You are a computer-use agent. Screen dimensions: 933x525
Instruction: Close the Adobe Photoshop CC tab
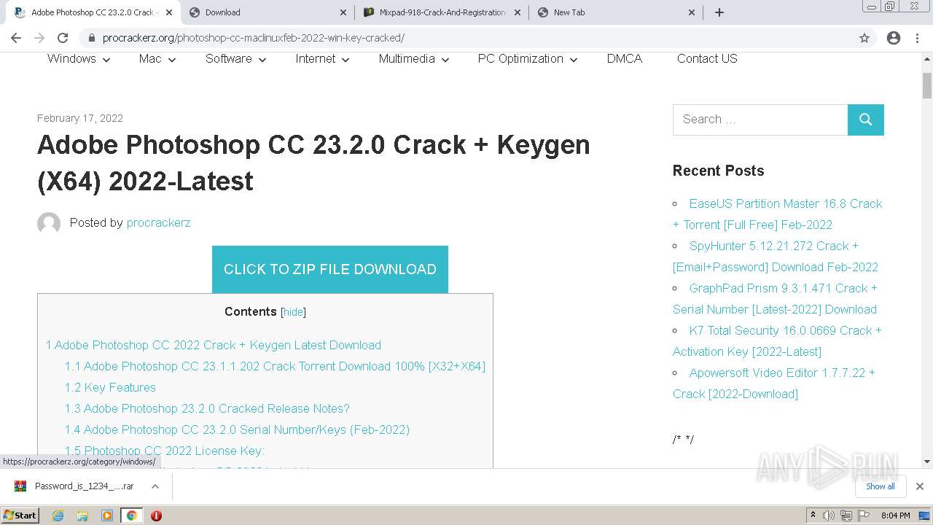tap(171, 12)
